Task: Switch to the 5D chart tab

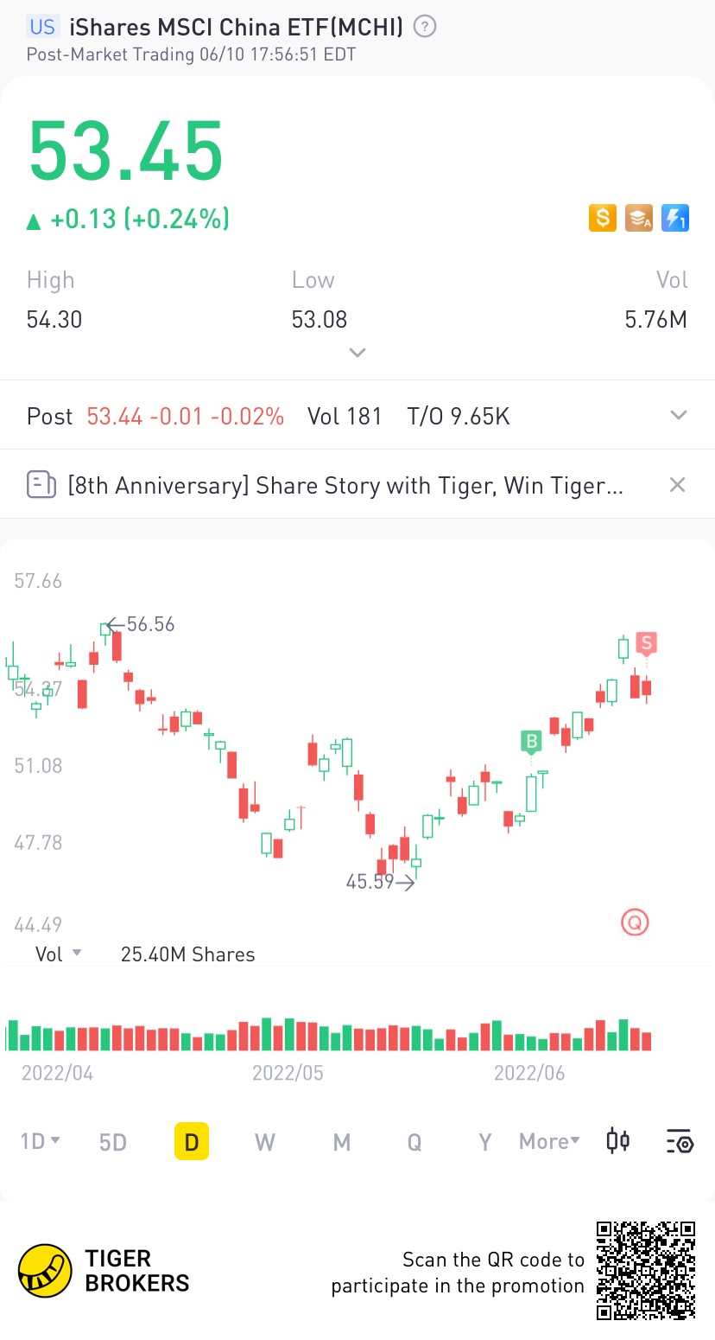Action: point(113,1142)
